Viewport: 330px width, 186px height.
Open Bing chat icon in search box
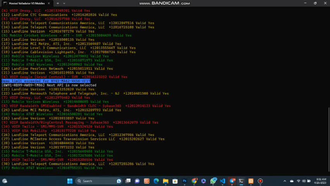(119, 181)
